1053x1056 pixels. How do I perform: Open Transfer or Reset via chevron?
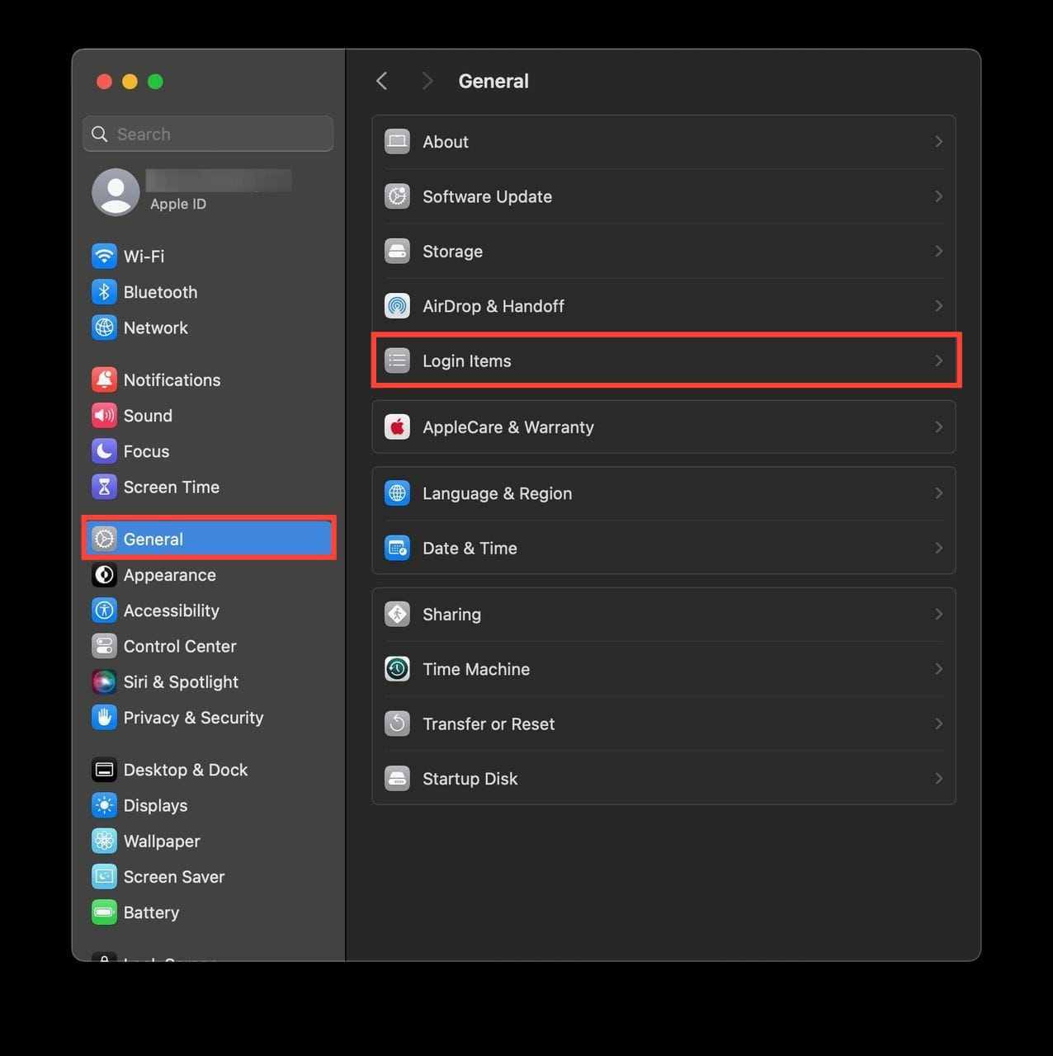[938, 724]
